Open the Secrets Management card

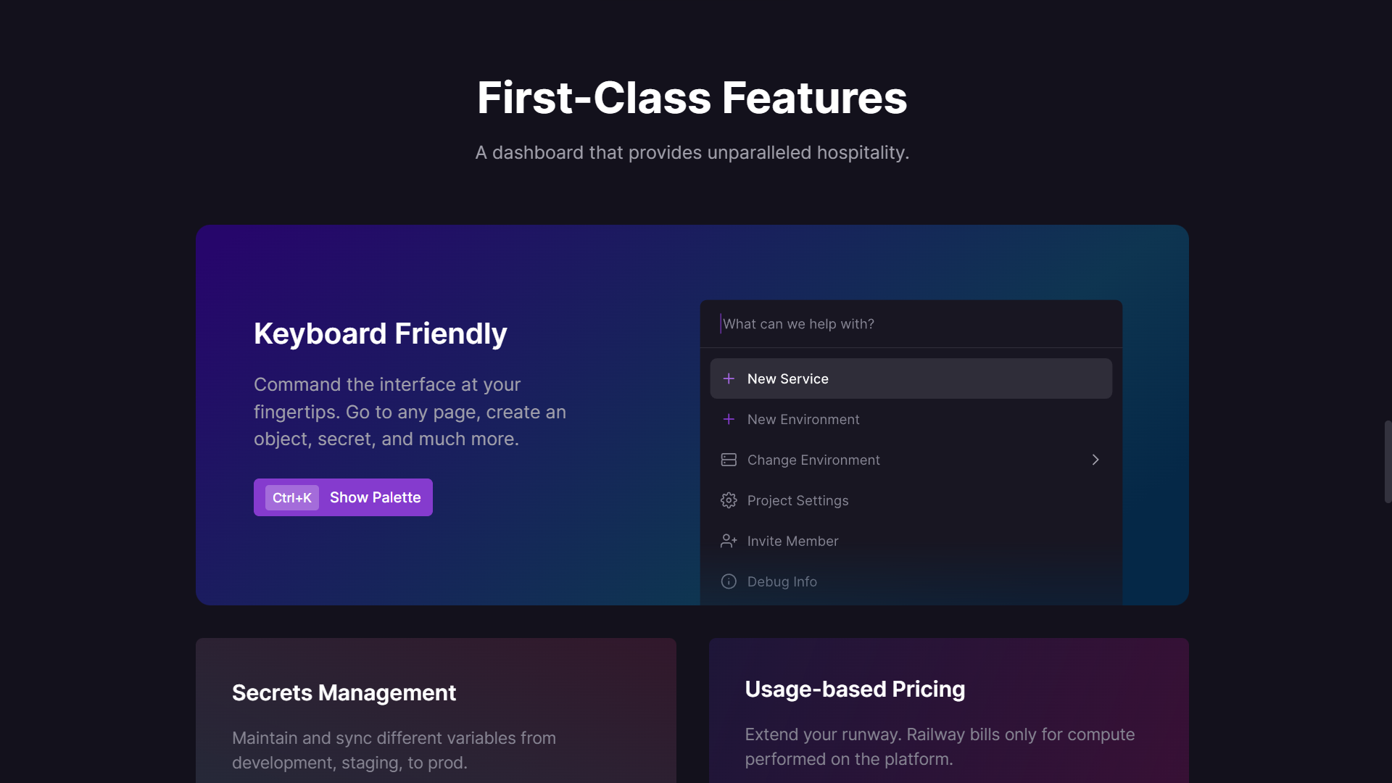tap(436, 710)
